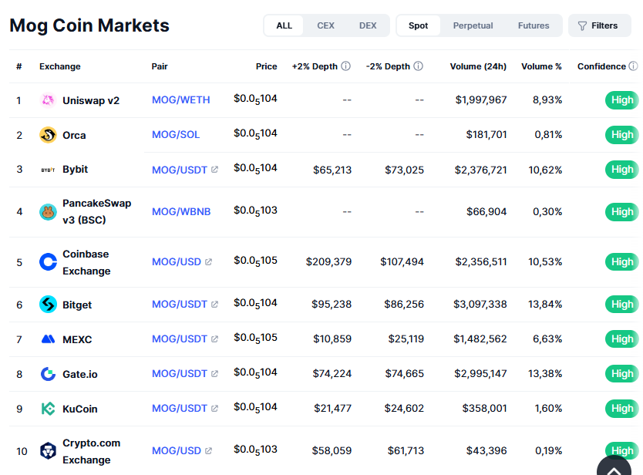This screenshot has height=475, width=643.
Task: Open the Gate.io exchange name
Action: click(x=80, y=374)
